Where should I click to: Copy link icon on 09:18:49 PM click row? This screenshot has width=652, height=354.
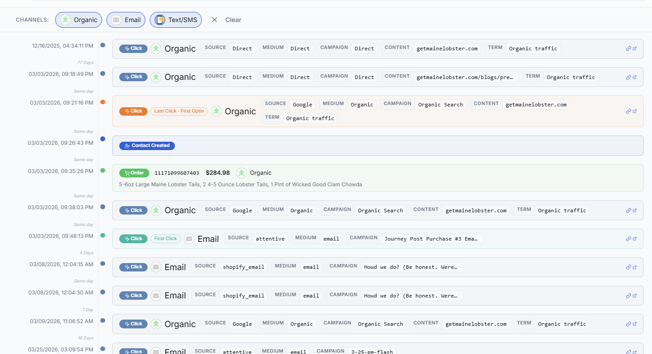pyautogui.click(x=628, y=77)
